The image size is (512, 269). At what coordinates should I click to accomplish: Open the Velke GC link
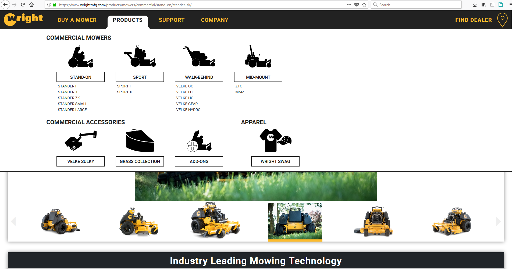pos(185,86)
